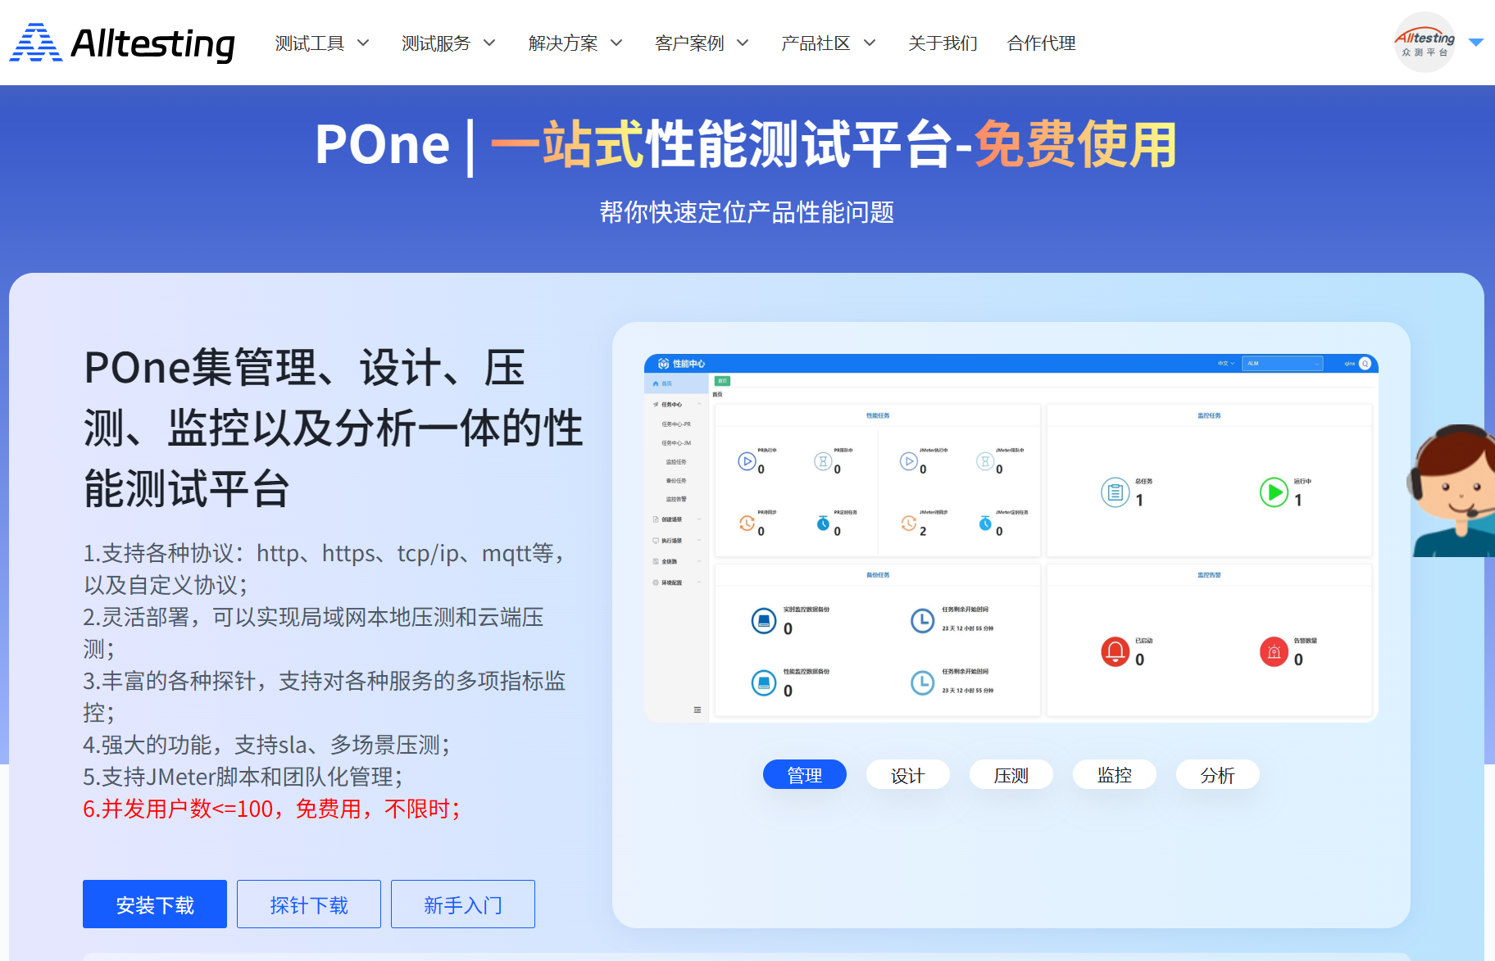
Task: Show the 分析 tab preview
Action: 1217,775
